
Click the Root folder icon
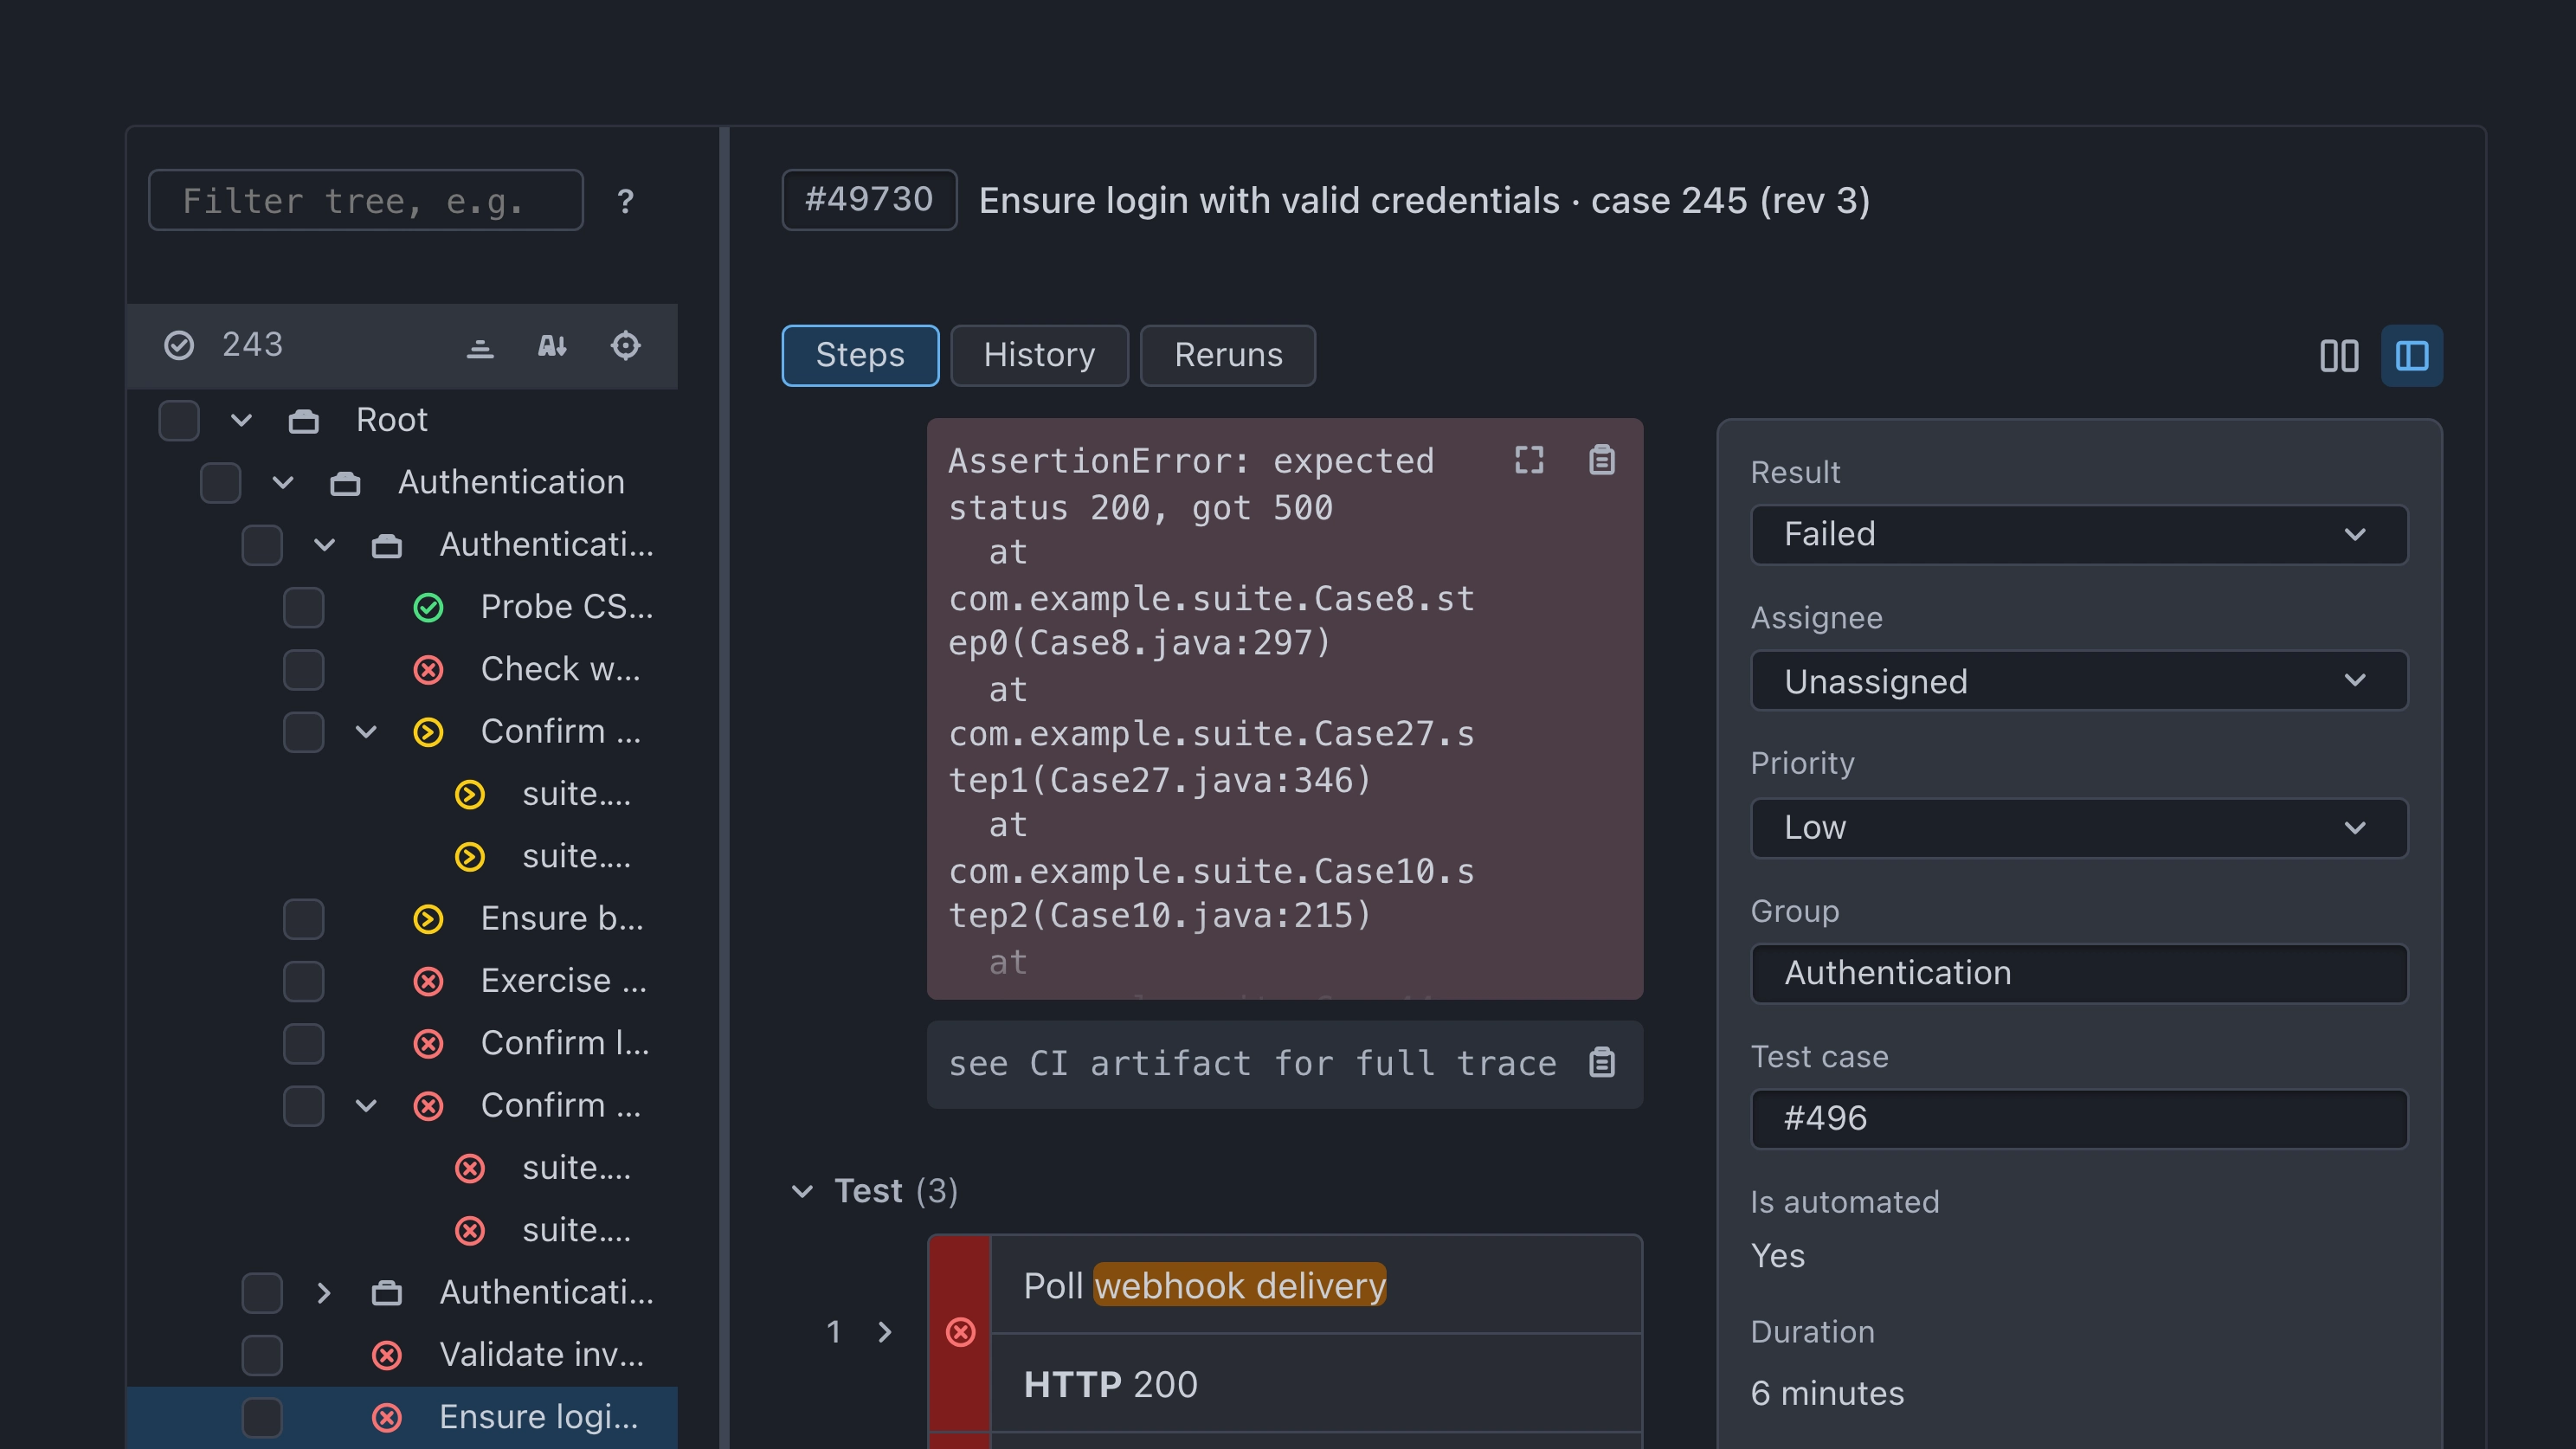coord(304,420)
